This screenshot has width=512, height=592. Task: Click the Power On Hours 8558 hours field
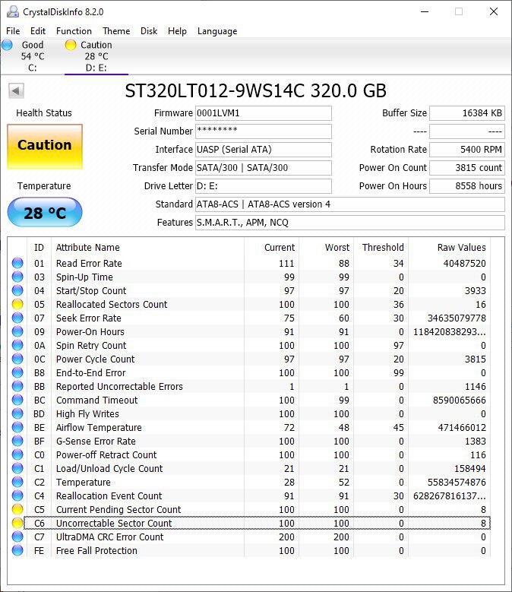point(467,185)
